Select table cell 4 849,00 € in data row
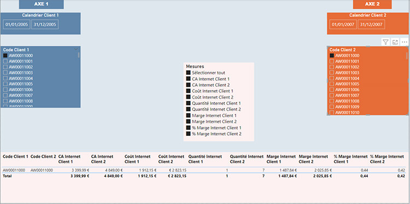This screenshot has width=410, height=204. click(x=113, y=170)
